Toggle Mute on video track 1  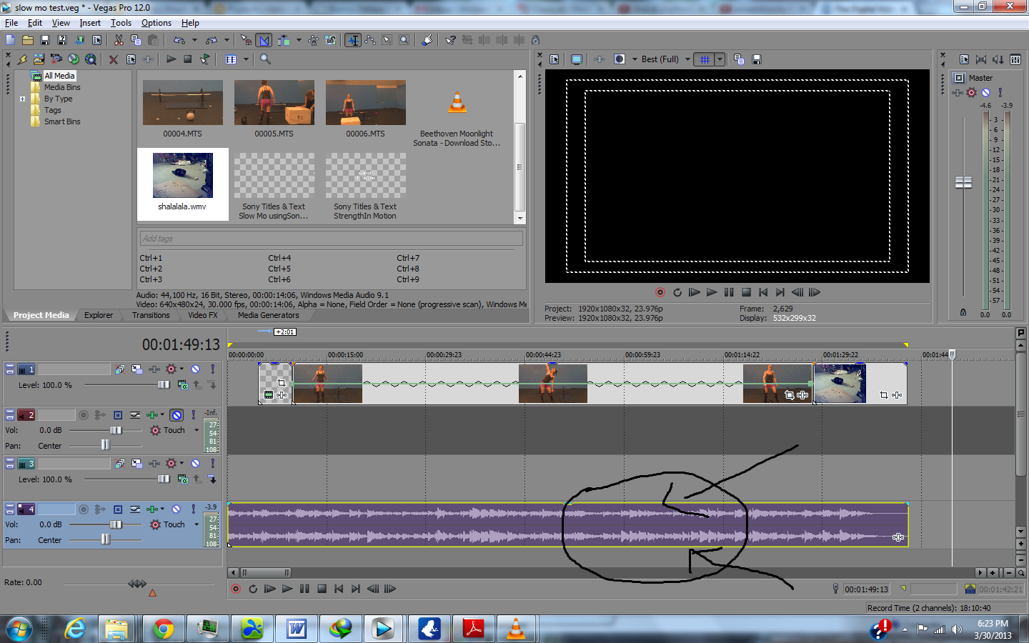point(195,369)
